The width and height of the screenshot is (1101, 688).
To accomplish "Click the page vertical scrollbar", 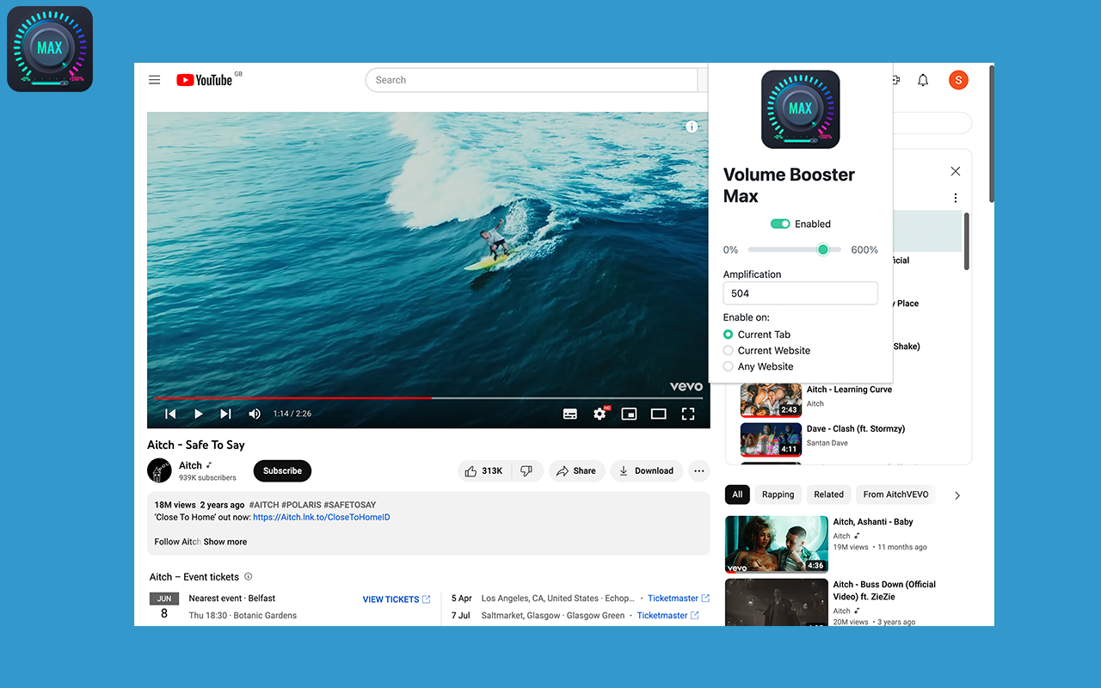I will 991,133.
